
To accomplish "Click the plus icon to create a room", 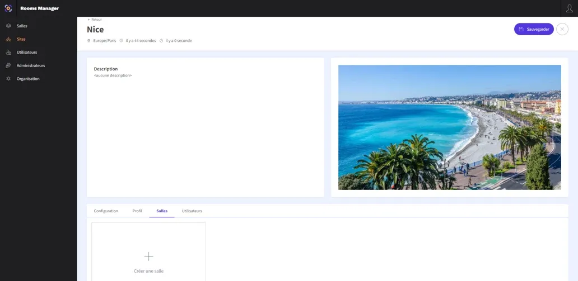I will coord(148,256).
